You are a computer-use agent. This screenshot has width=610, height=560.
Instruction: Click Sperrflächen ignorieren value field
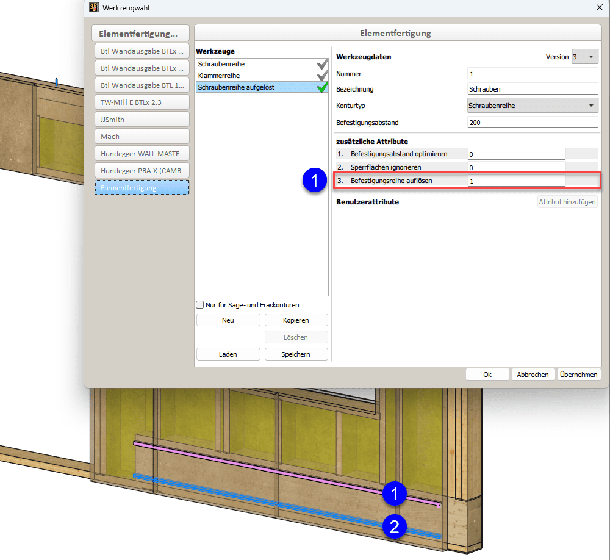point(516,167)
